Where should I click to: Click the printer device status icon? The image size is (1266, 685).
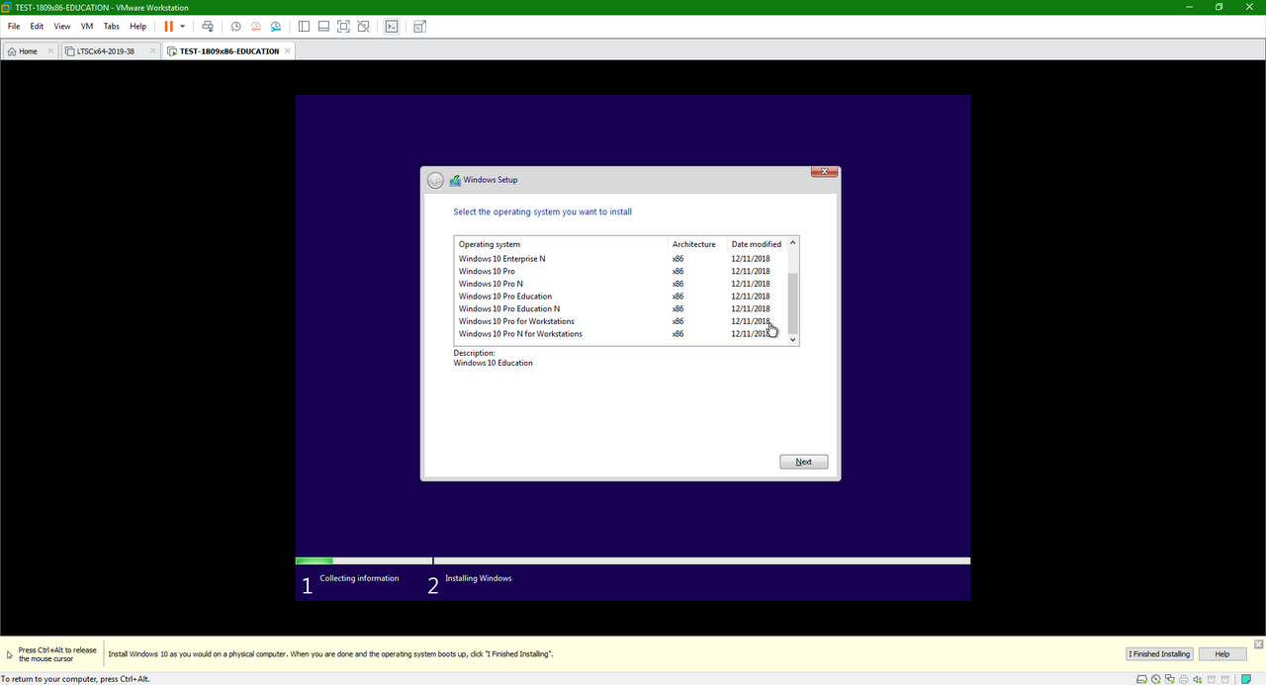(1184, 679)
